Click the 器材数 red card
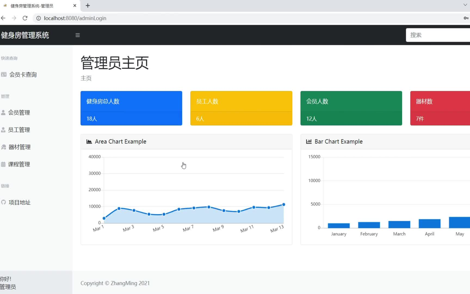470x294 pixels. [440, 108]
